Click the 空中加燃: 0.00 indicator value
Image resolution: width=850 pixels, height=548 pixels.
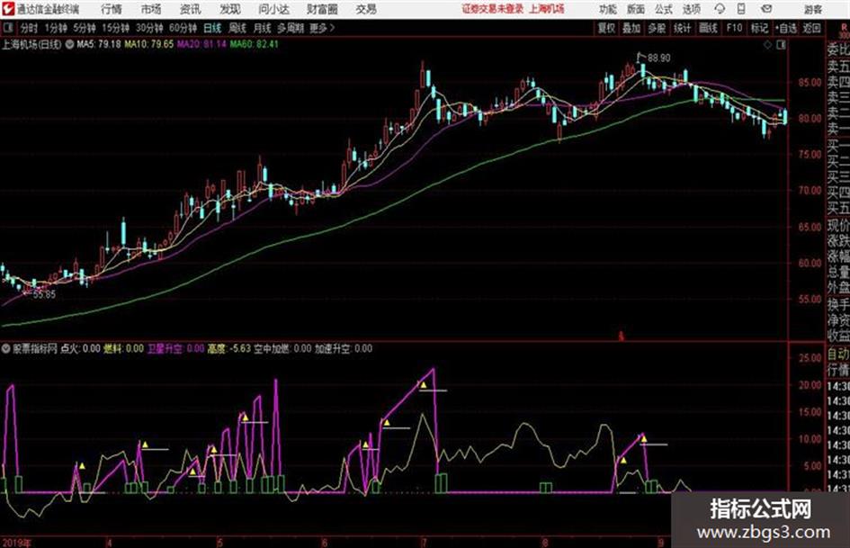click(282, 348)
